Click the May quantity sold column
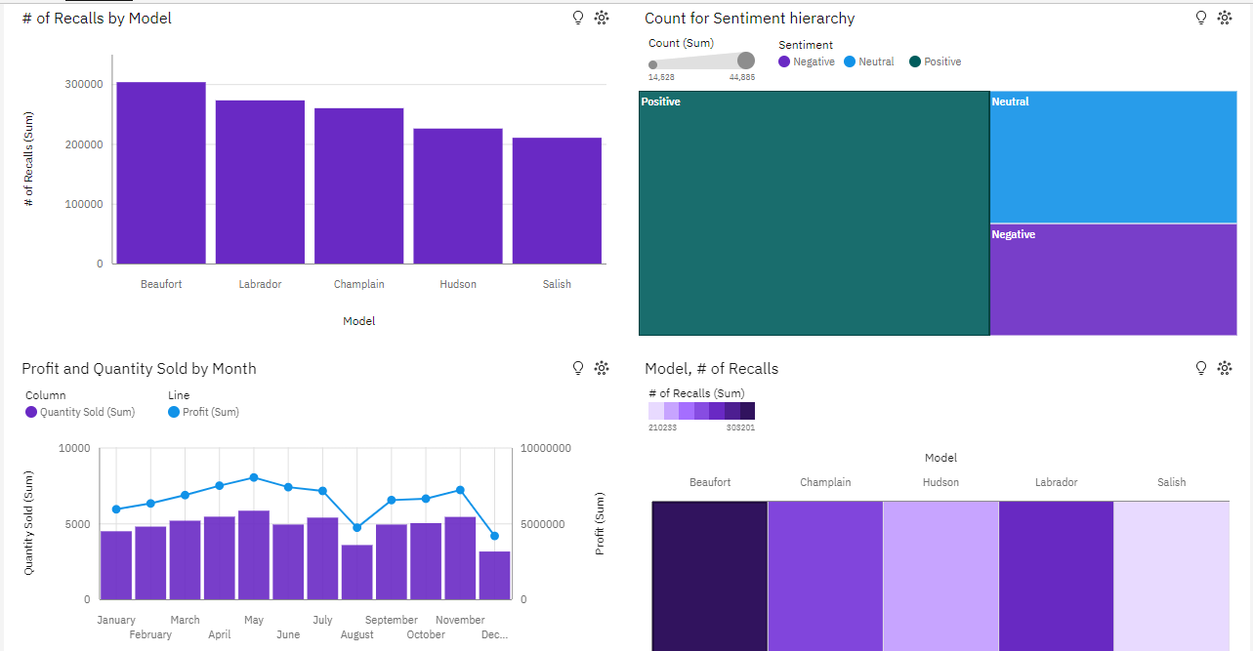 pyautogui.click(x=254, y=555)
